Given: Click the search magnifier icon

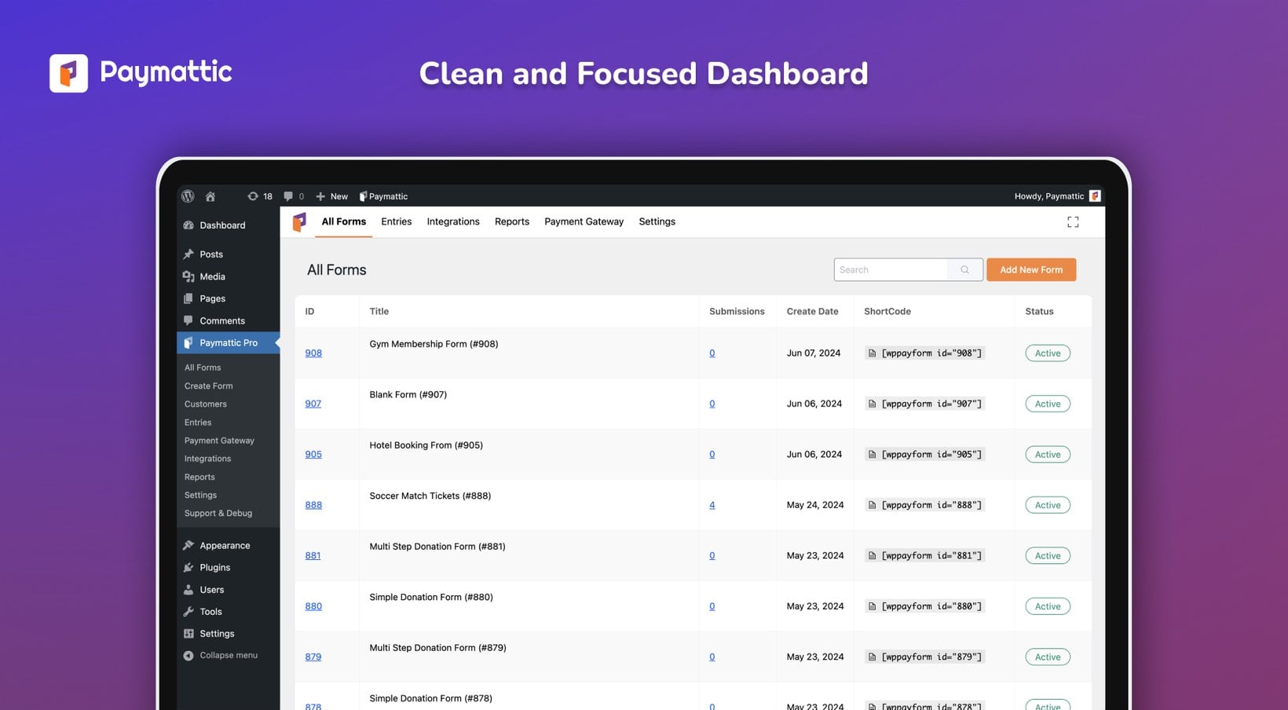Looking at the screenshot, I should (964, 269).
